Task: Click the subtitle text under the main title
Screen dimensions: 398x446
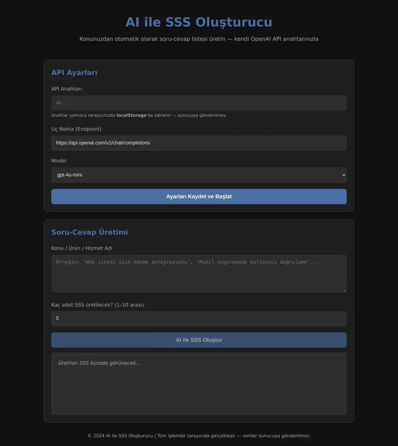Action: (x=199, y=39)
